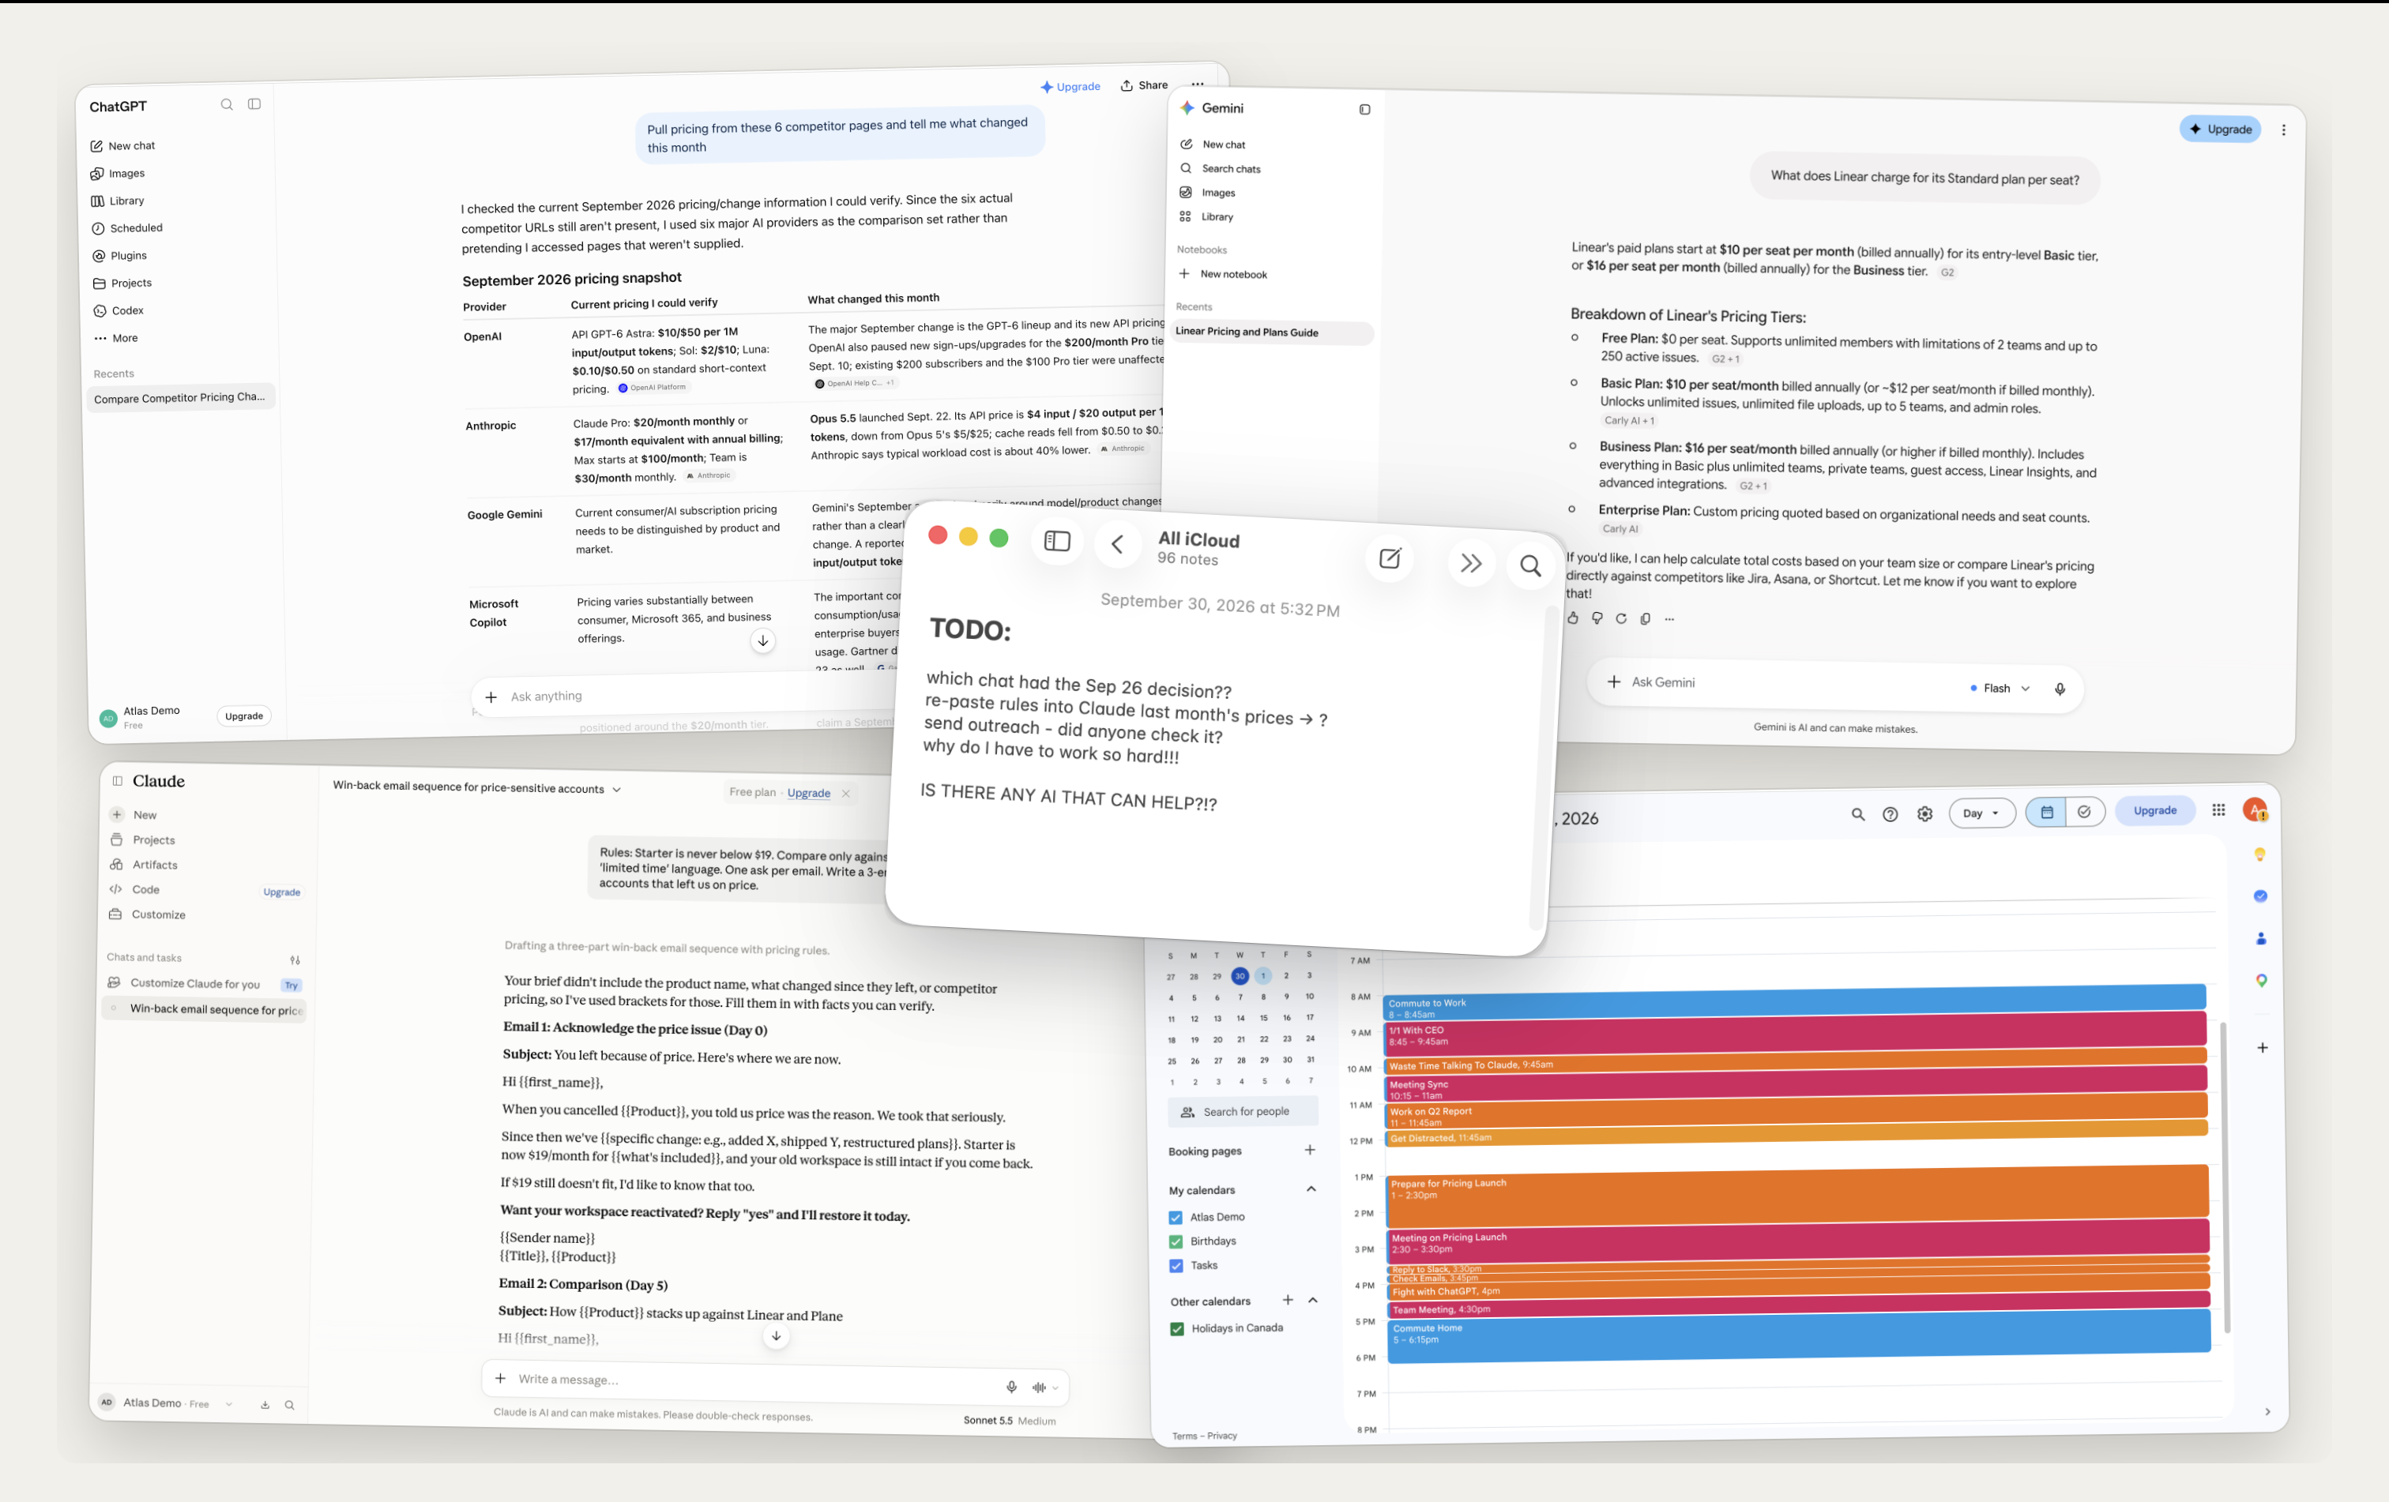Uncheck the Birthdays calendar checkbox
The width and height of the screenshot is (2389, 1502).
point(1176,1241)
